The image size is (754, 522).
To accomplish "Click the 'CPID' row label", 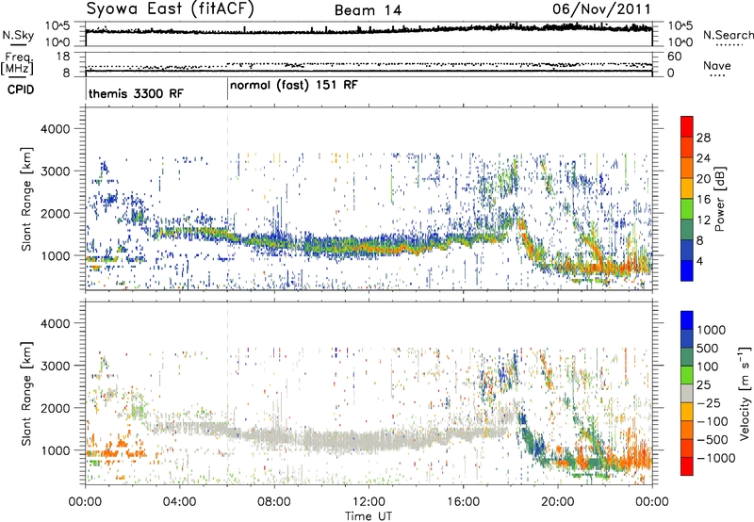I will pyautogui.click(x=21, y=90).
